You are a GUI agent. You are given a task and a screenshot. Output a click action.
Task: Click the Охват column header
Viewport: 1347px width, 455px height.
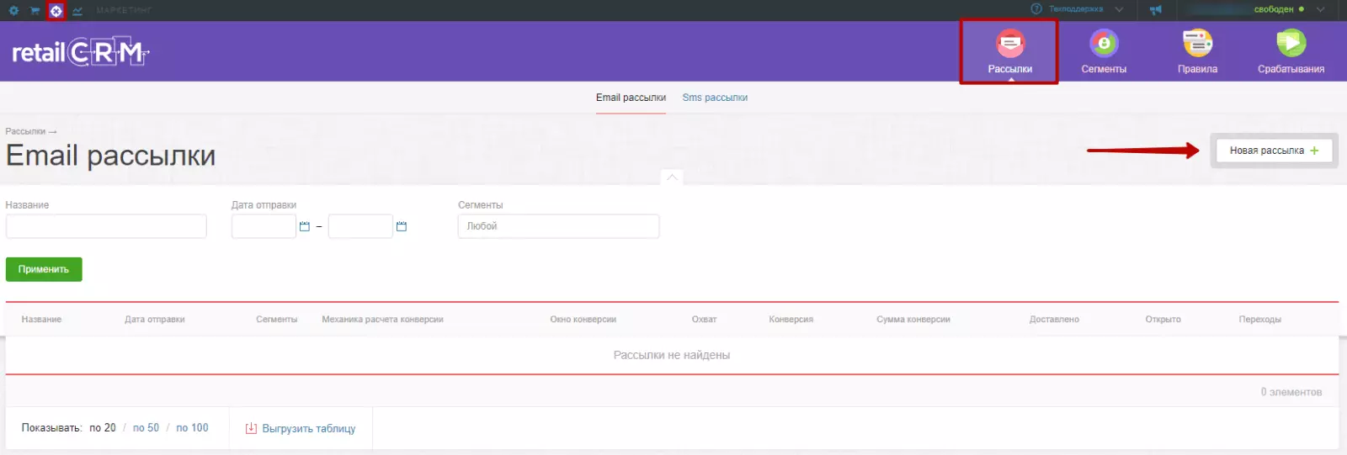(704, 320)
